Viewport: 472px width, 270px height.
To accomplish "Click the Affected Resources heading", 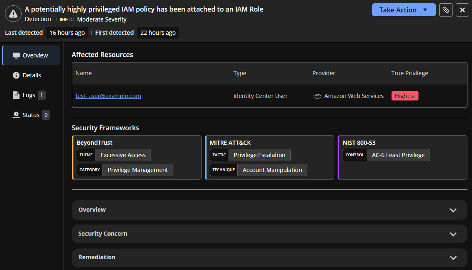I will point(102,55).
